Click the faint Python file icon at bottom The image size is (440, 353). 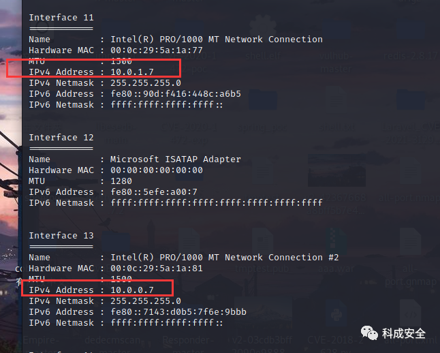336,314
